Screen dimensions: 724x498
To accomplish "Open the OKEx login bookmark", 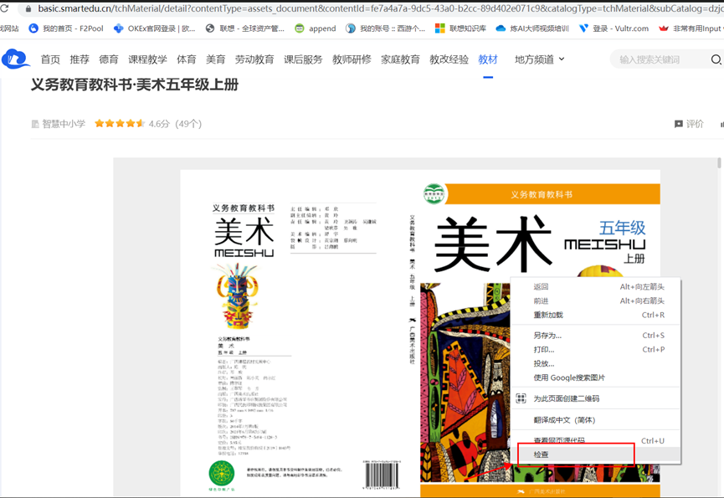I will 155,28.
